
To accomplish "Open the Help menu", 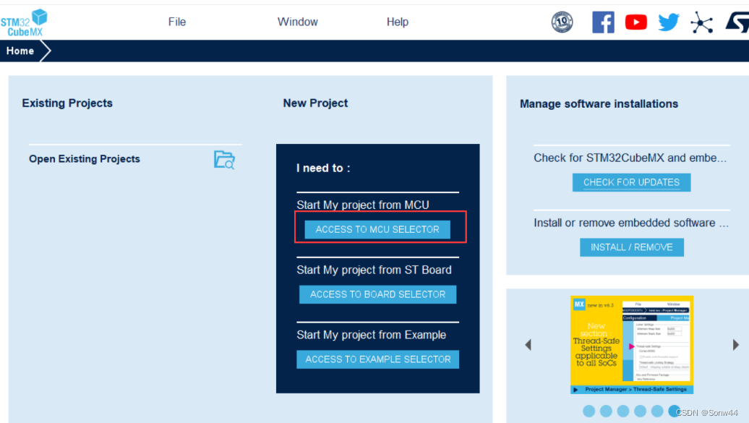I will click(398, 22).
